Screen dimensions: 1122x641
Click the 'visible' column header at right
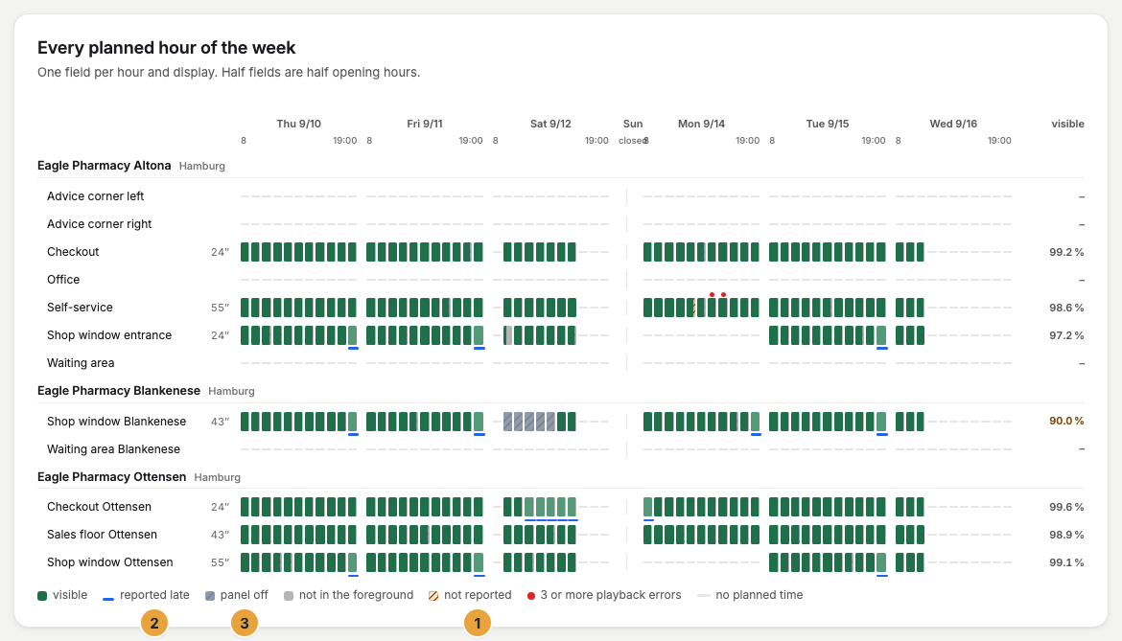tap(1067, 124)
